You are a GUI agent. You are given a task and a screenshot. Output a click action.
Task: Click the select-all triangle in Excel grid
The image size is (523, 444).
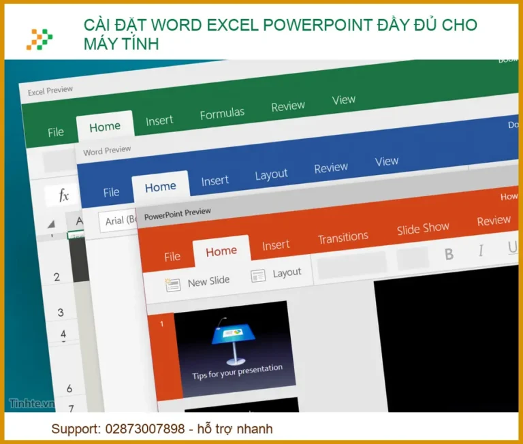(51, 224)
